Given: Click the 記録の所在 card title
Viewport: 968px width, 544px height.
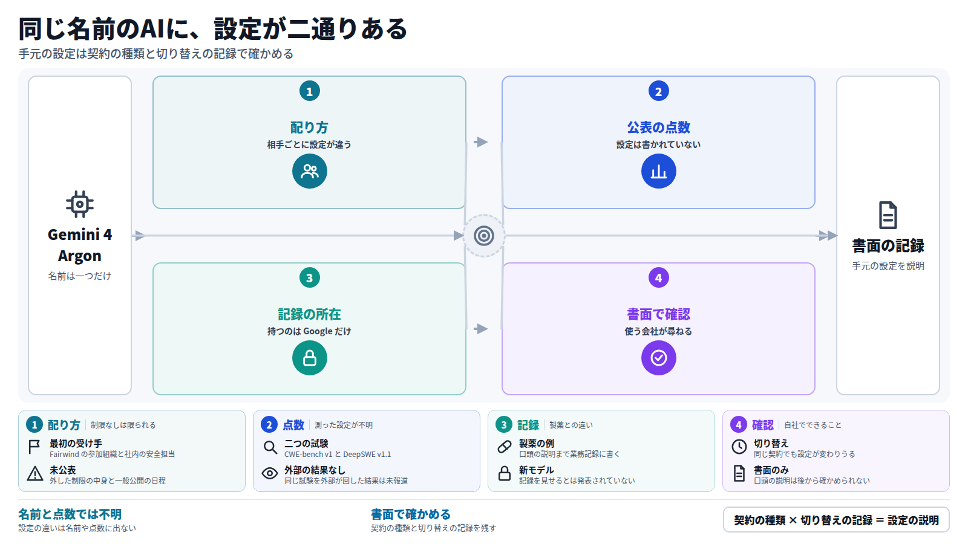Looking at the screenshot, I should pos(309,314).
